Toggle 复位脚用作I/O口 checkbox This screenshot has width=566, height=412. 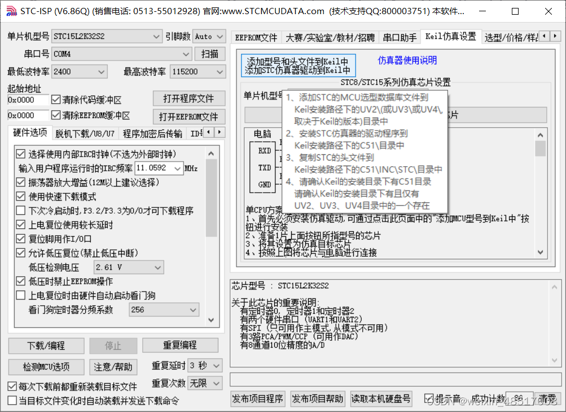[20, 238]
